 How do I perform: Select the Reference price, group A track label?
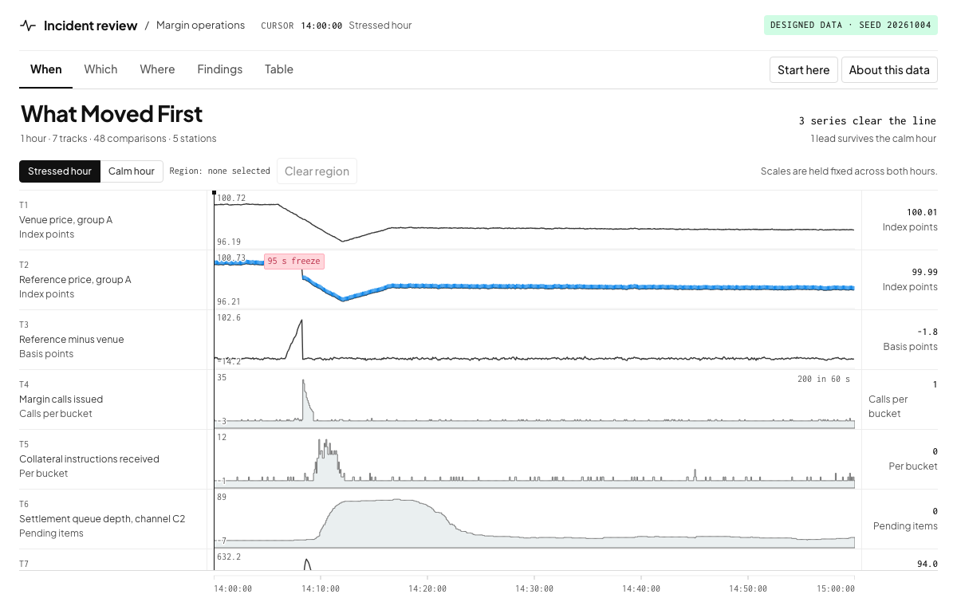pos(75,279)
